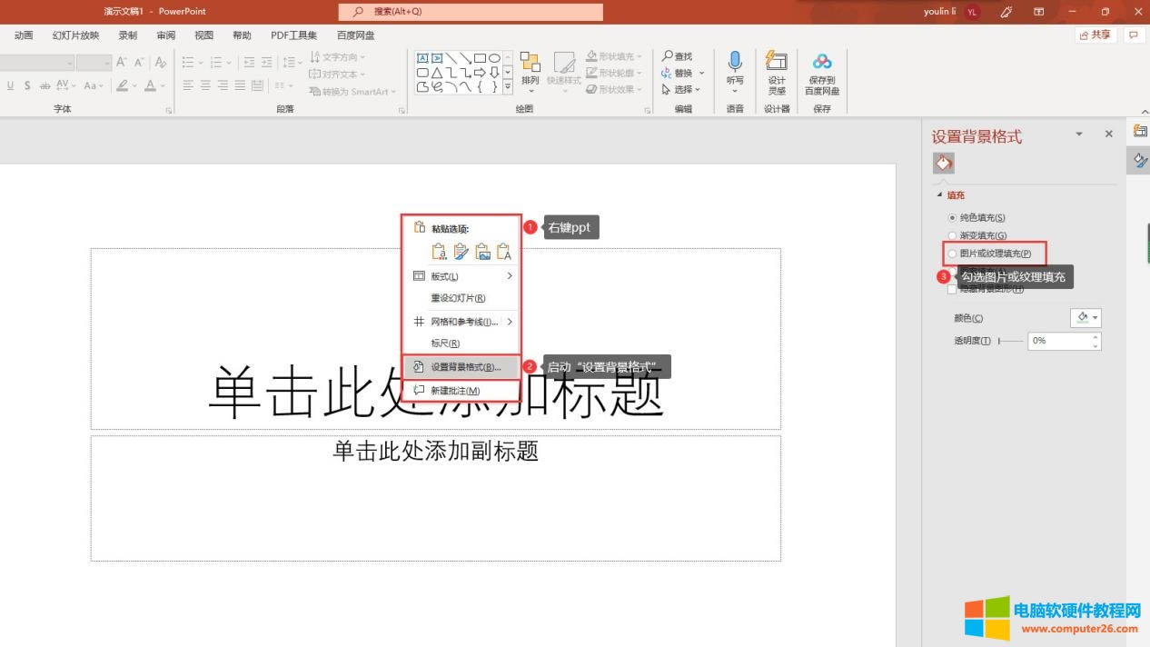Screen dimensions: 1150x647
Task: Select the rectangle shape in the shapes gallery
Action: [x=481, y=58]
